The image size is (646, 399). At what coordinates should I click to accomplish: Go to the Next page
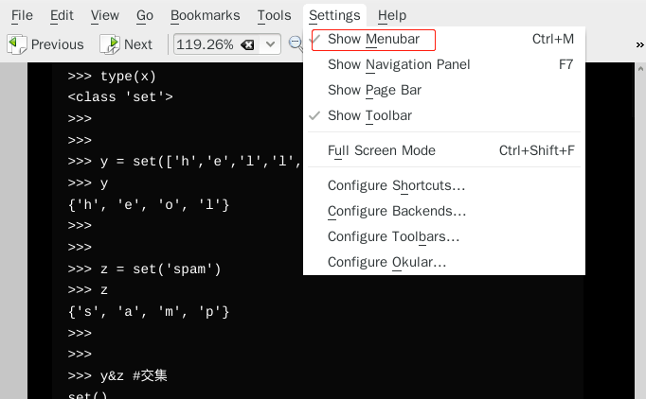(x=126, y=44)
